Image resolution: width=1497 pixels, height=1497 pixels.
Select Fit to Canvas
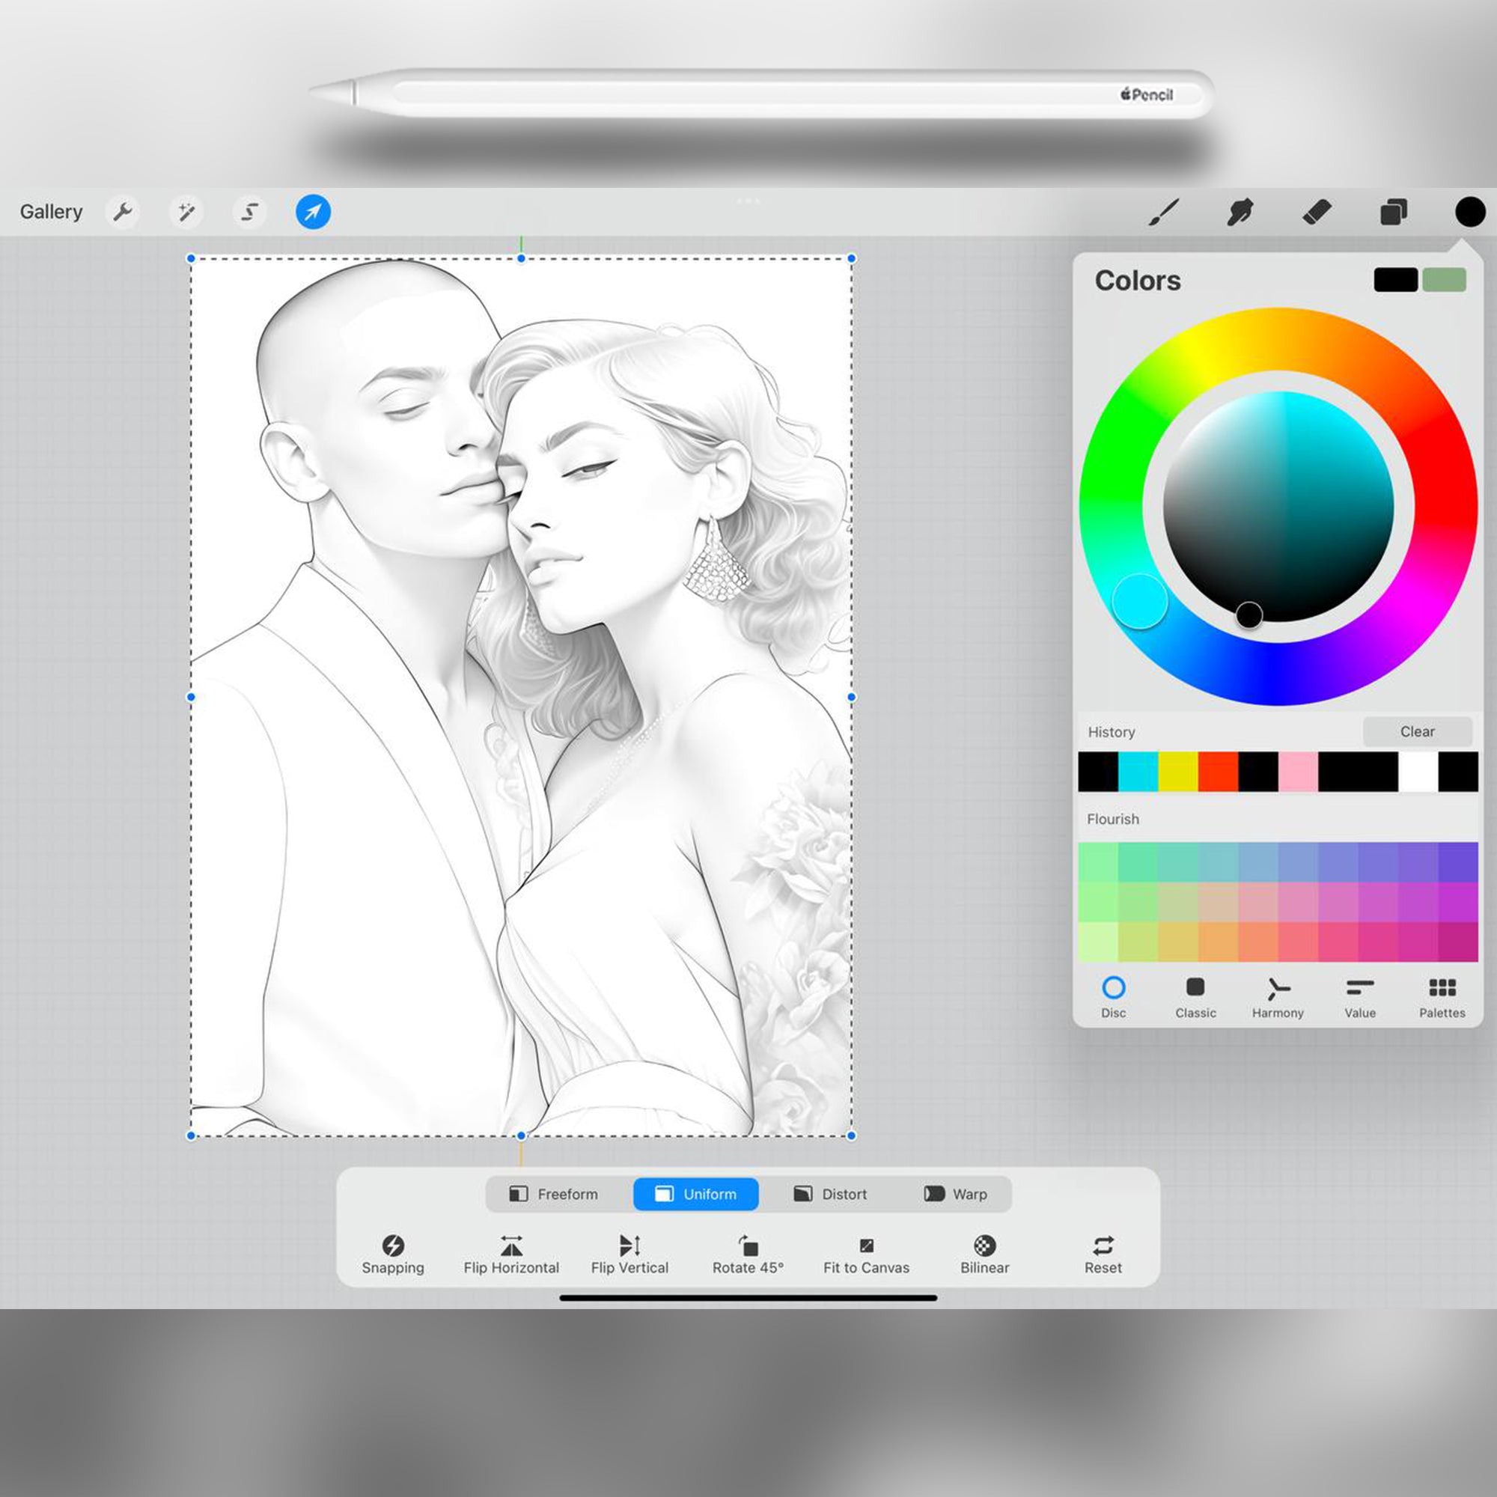coord(865,1251)
